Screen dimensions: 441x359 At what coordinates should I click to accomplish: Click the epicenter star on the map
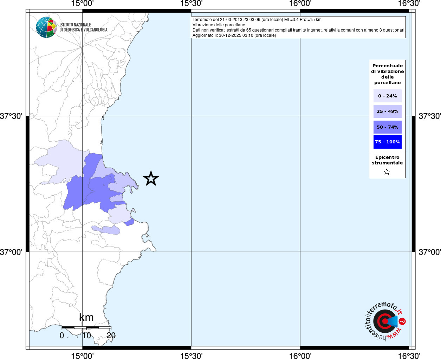coord(151,178)
